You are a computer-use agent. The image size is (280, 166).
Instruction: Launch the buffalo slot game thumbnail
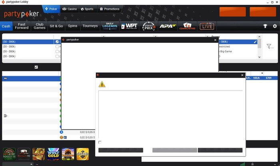coord(68,154)
